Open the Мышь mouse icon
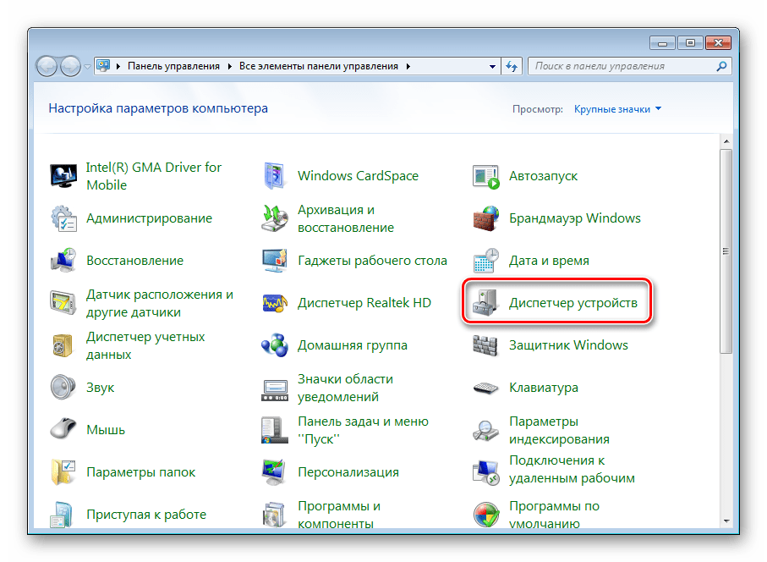The image size is (767, 562). coord(64,430)
